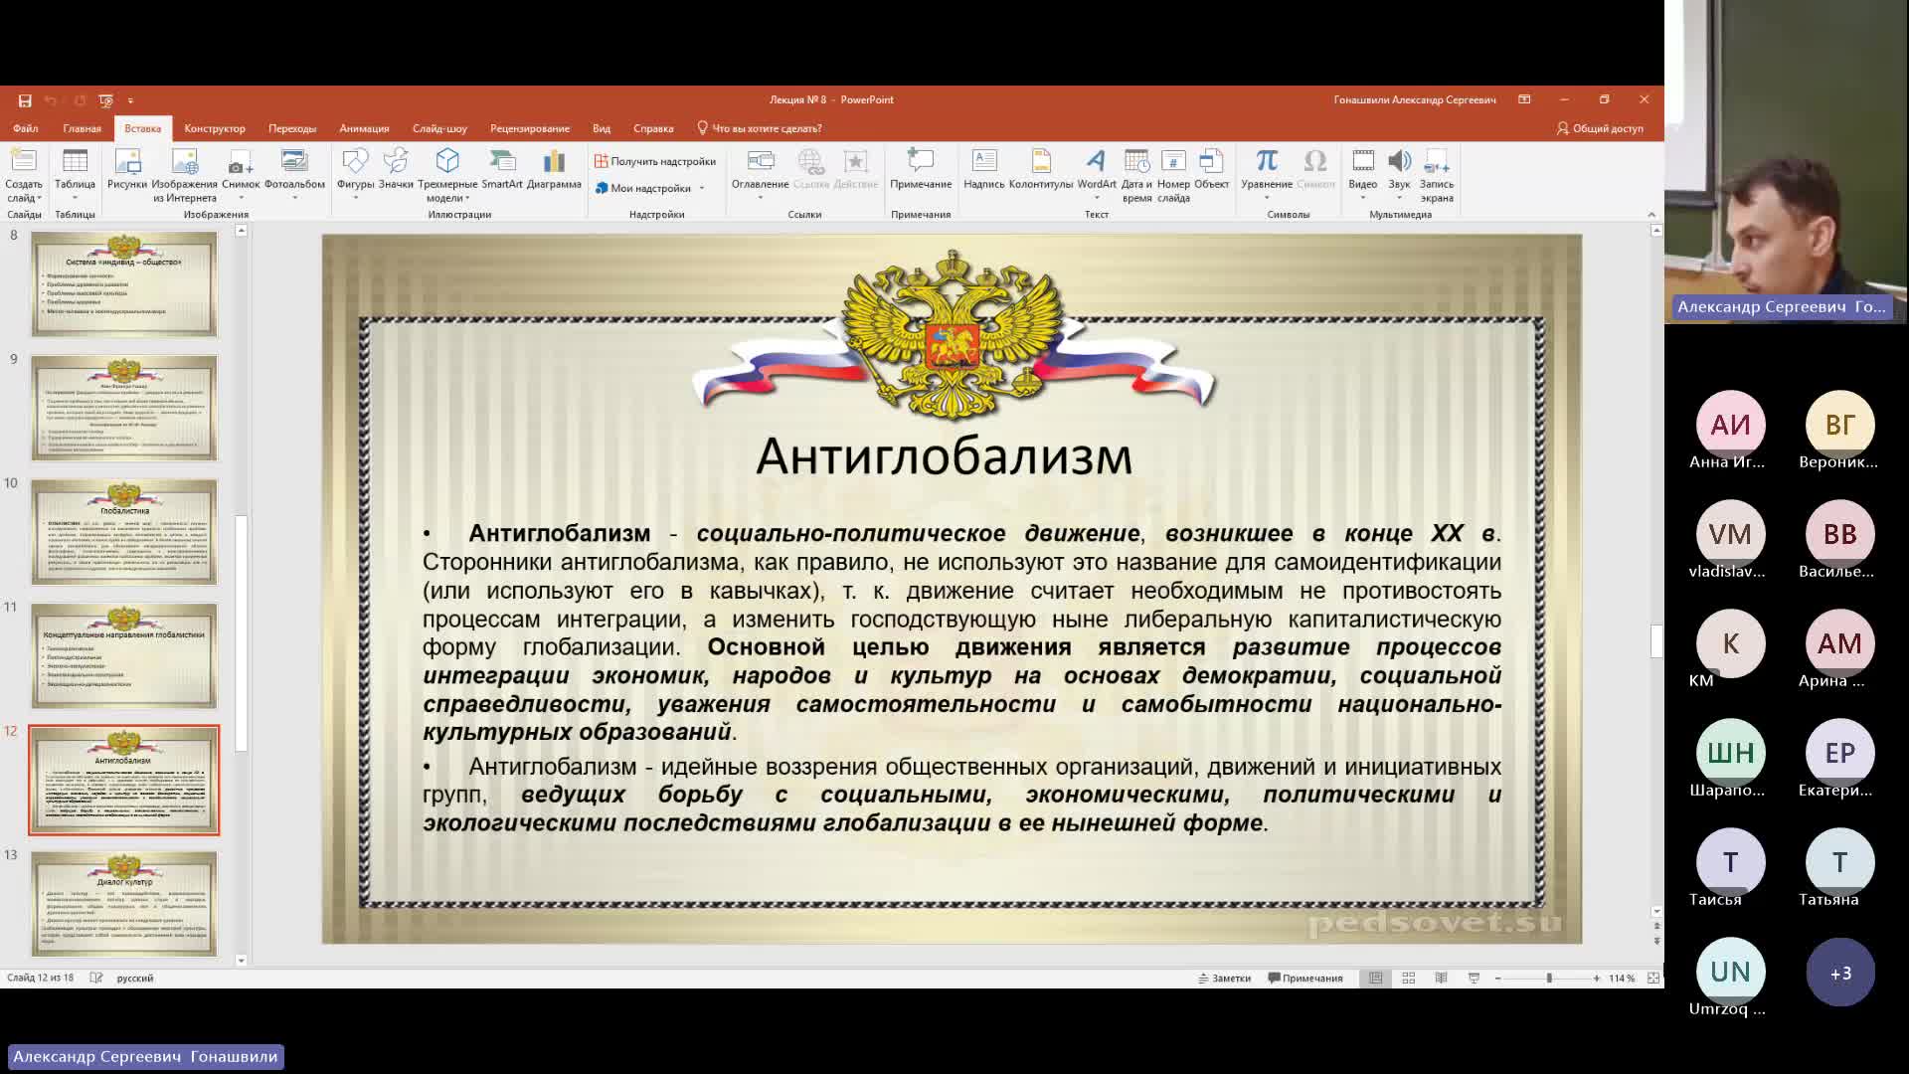The height and width of the screenshot is (1074, 1909).
Task: Click slide title Антиглобализм
Action: click(945, 456)
